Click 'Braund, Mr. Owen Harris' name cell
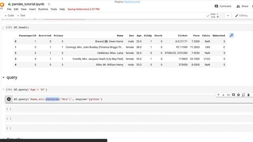253x142 pixels. [109, 41]
